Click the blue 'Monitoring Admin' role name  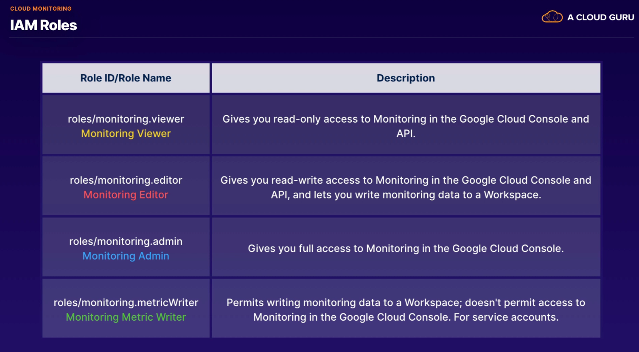pyautogui.click(x=126, y=256)
